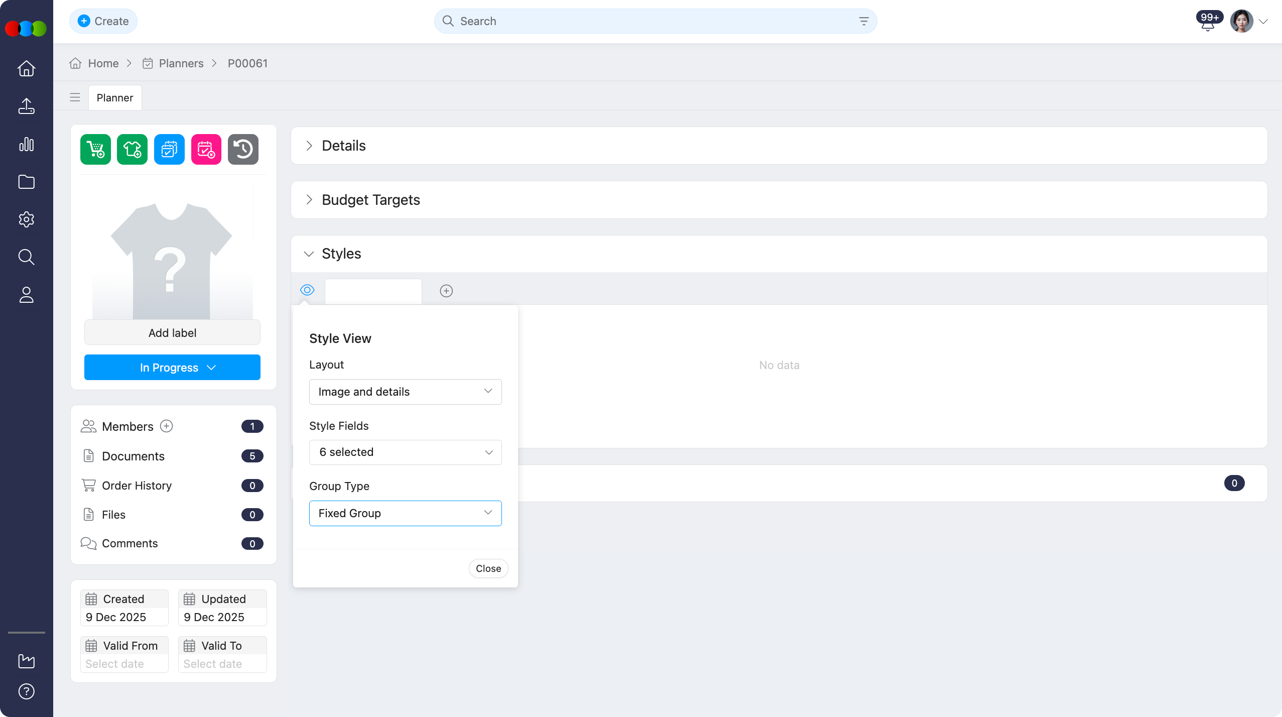Viewport: 1282px width, 717px height.
Task: Click the blue calendar planner icon
Action: coord(169,149)
